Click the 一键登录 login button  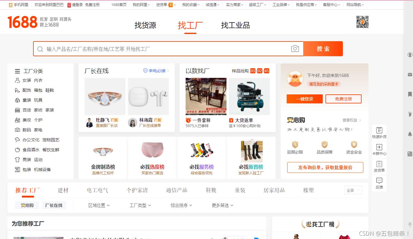coord(304,99)
